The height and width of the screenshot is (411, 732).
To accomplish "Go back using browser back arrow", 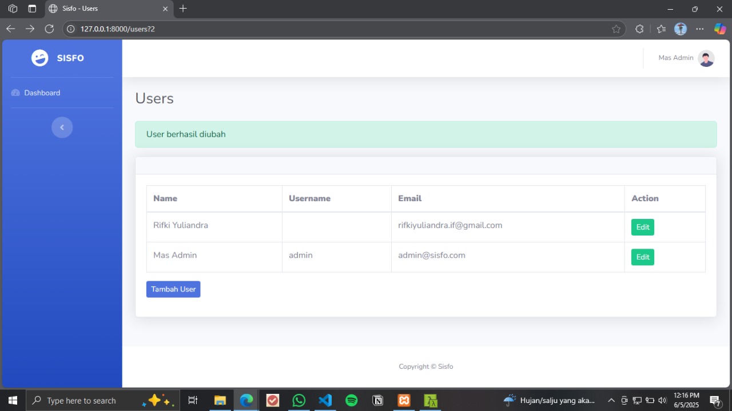I will pos(11,29).
